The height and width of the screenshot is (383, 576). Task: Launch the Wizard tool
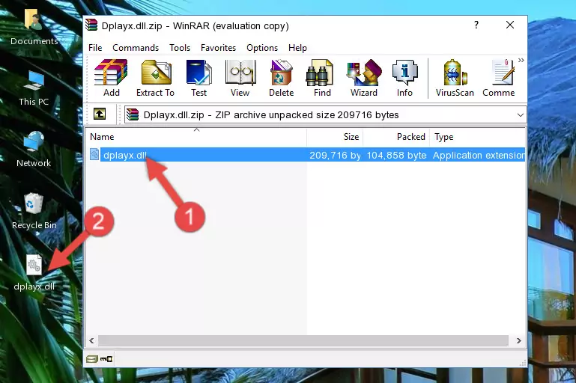click(x=364, y=78)
